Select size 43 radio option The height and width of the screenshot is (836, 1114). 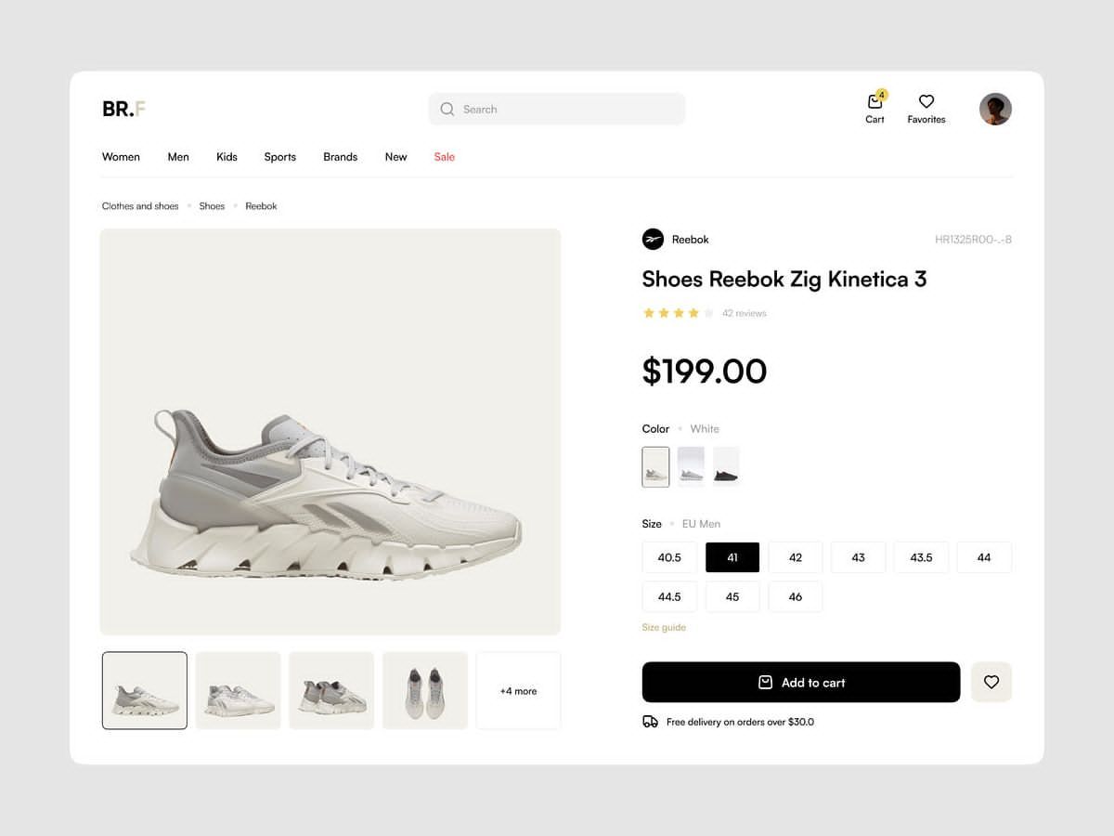[x=858, y=557]
